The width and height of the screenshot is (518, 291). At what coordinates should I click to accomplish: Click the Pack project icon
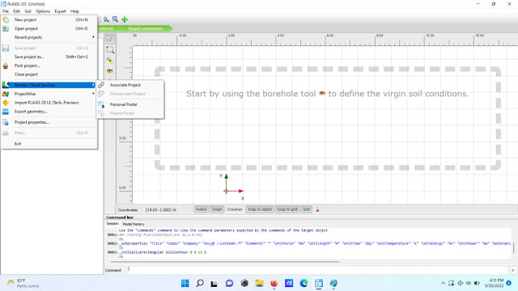(6, 65)
